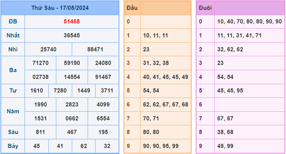Screen dimensions: 286x154
Task: Click the Ba prize row label
Action: point(13,70)
